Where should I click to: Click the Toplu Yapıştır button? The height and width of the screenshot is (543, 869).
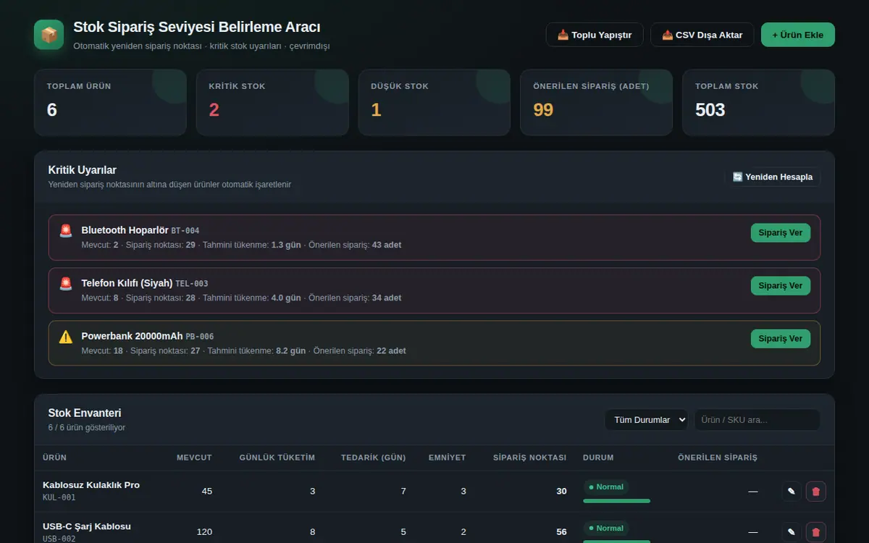tap(595, 35)
